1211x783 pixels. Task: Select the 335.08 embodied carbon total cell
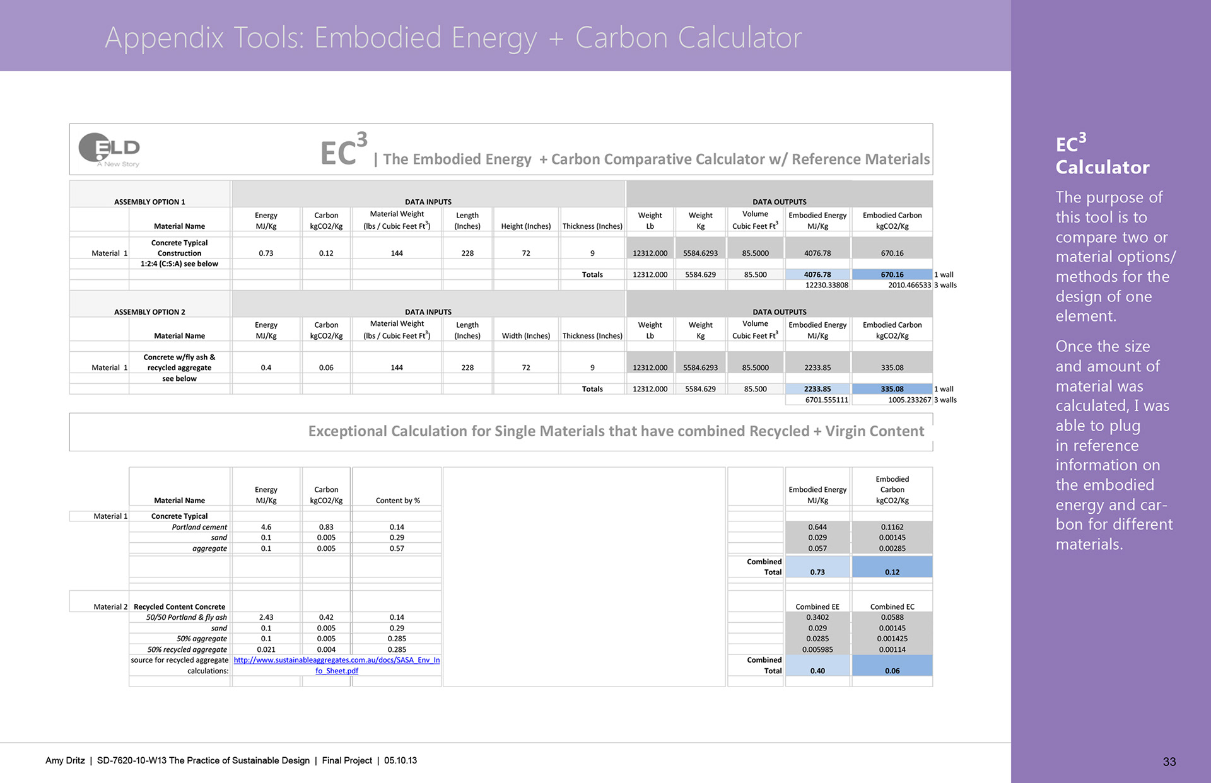892,389
